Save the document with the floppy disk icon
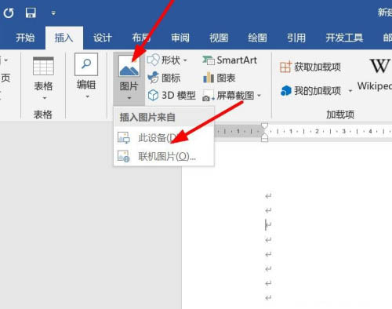This screenshot has height=309, width=392. click(x=31, y=13)
